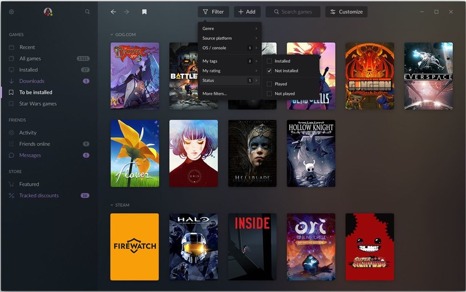The height and width of the screenshot is (292, 466).
Task: Collapse the STEAM section
Action: point(111,205)
